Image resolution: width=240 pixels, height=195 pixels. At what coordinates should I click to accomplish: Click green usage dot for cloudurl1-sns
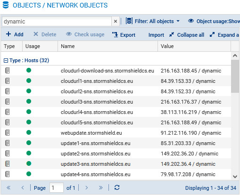click(x=29, y=81)
